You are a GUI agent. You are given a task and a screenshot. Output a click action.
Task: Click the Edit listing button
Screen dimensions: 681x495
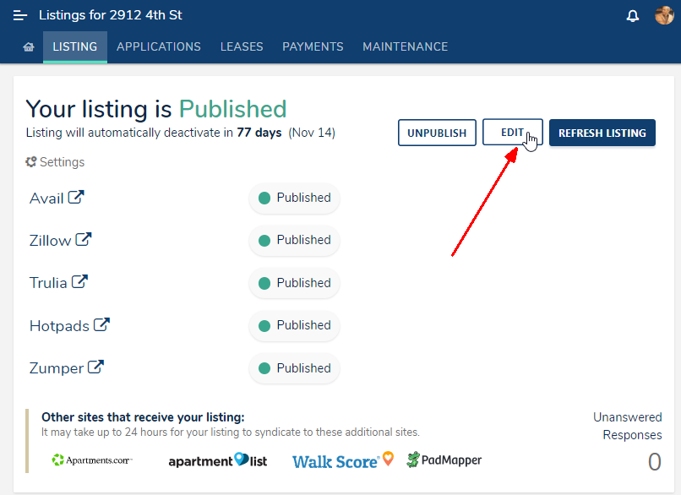coord(512,133)
